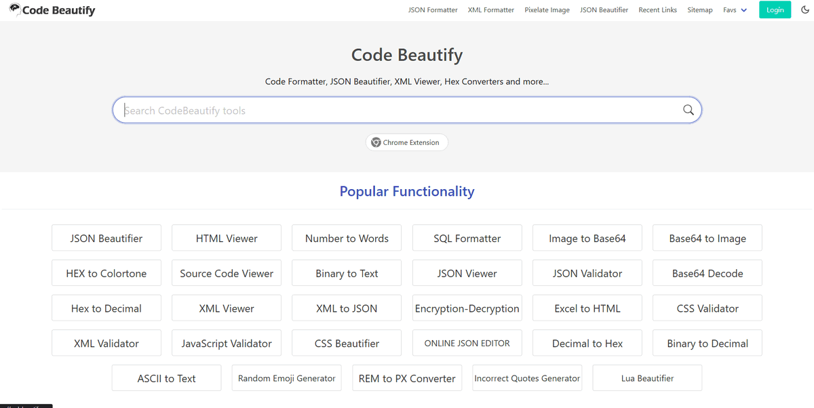
Task: Open JSON Formatter in top navigation
Action: pyautogui.click(x=433, y=10)
